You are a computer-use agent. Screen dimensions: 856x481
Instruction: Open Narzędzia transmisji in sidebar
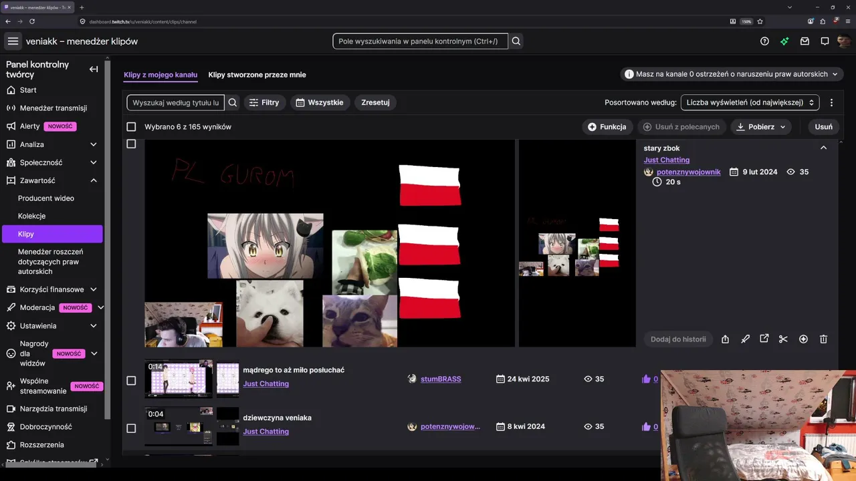53,409
